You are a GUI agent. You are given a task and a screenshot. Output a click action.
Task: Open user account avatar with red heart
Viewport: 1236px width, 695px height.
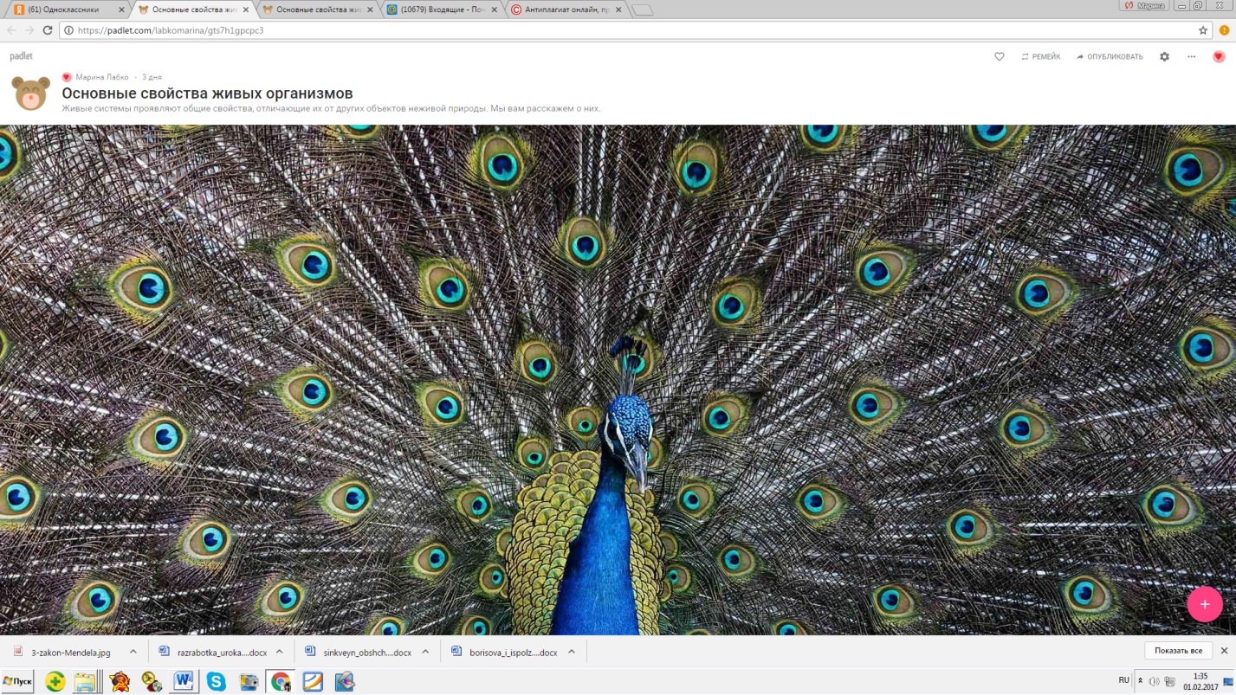[1218, 57]
